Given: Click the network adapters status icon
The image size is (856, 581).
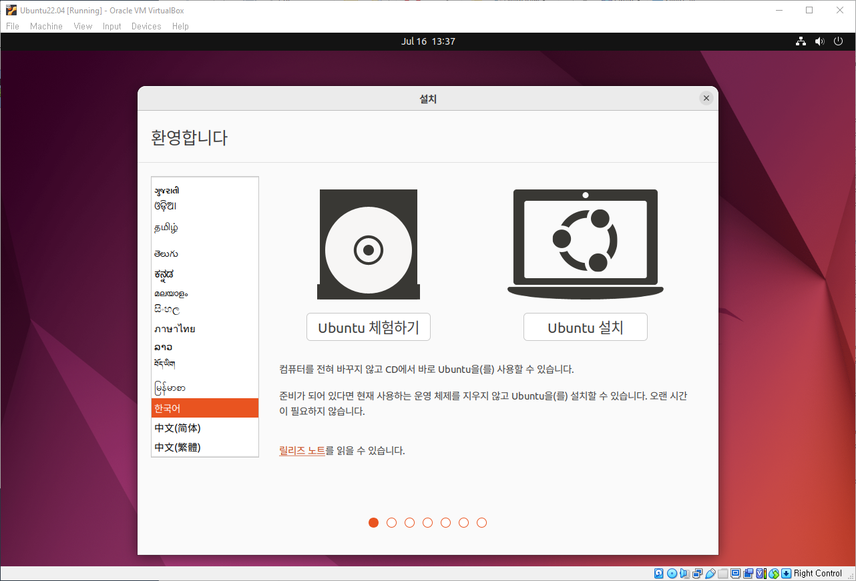Looking at the screenshot, I should pyautogui.click(x=697, y=573).
